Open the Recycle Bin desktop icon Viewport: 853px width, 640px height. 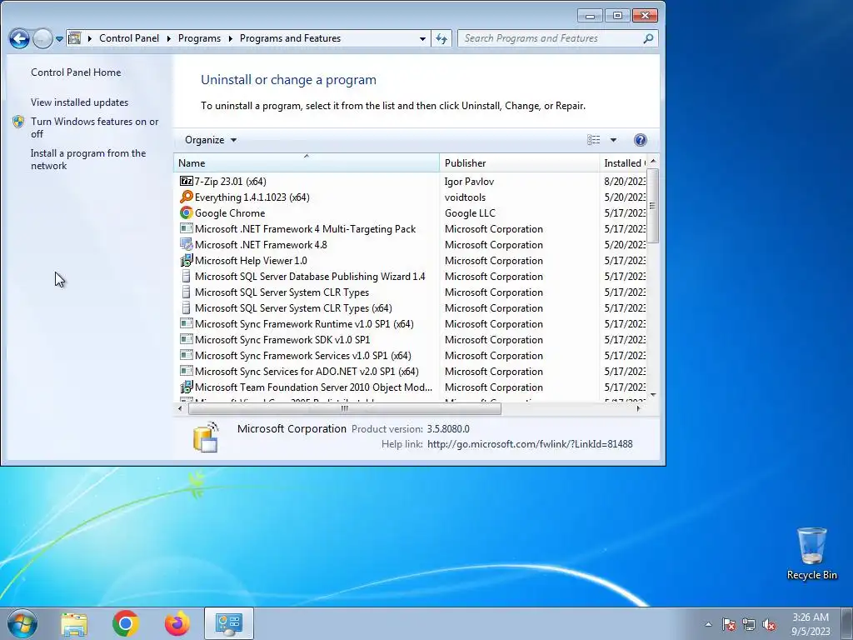pos(811,553)
